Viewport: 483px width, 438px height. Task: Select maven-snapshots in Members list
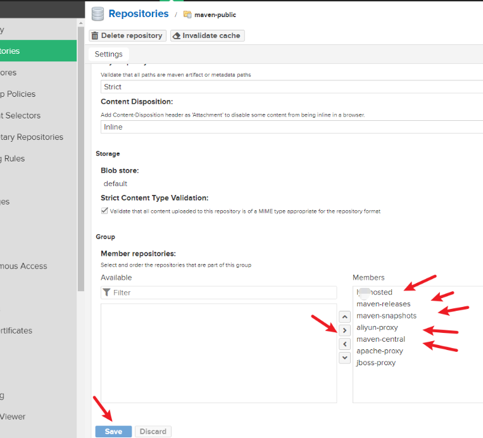point(386,316)
